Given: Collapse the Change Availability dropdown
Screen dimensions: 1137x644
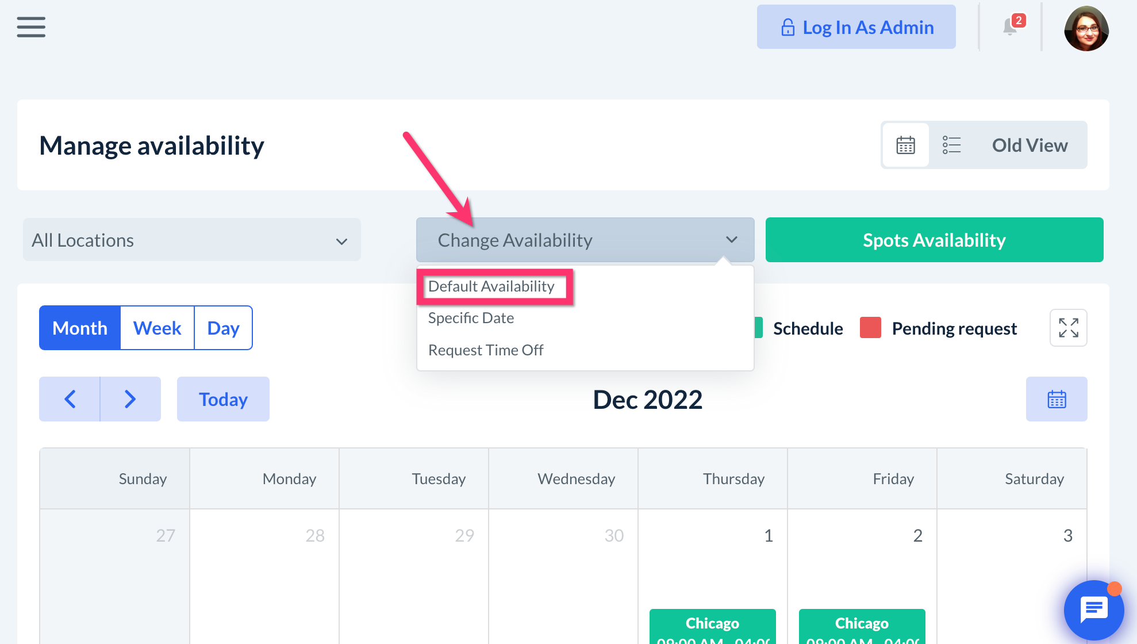Looking at the screenshot, I should (x=585, y=240).
